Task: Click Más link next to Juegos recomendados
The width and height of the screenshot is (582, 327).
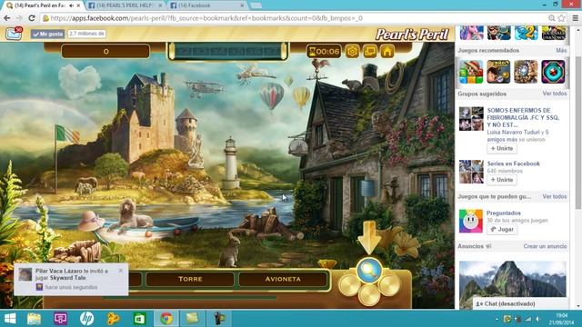Action: (x=561, y=51)
